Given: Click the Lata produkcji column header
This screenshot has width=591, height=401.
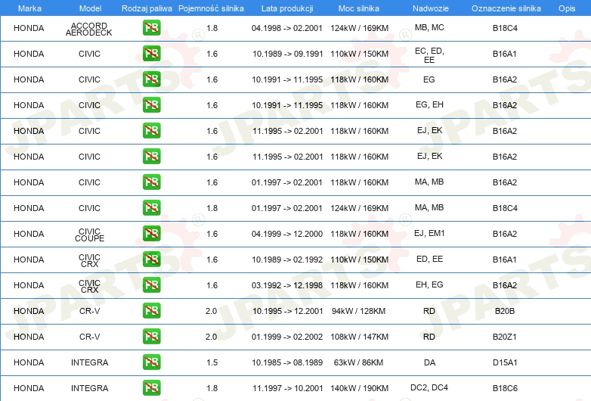Looking at the screenshot, I should 287,8.
